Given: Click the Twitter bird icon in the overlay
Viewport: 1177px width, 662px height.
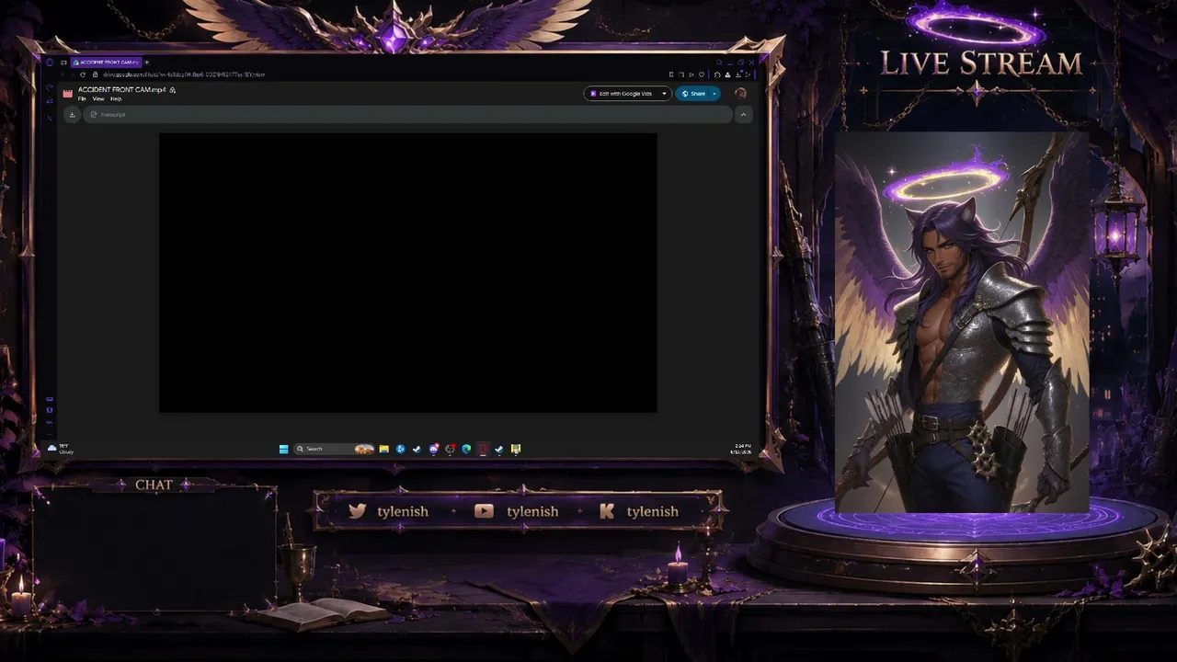Looking at the screenshot, I should (x=358, y=511).
